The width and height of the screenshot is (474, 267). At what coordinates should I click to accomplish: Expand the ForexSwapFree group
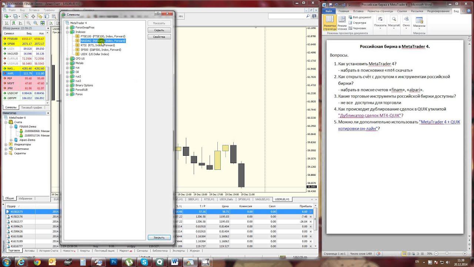pyautogui.click(x=67, y=27)
